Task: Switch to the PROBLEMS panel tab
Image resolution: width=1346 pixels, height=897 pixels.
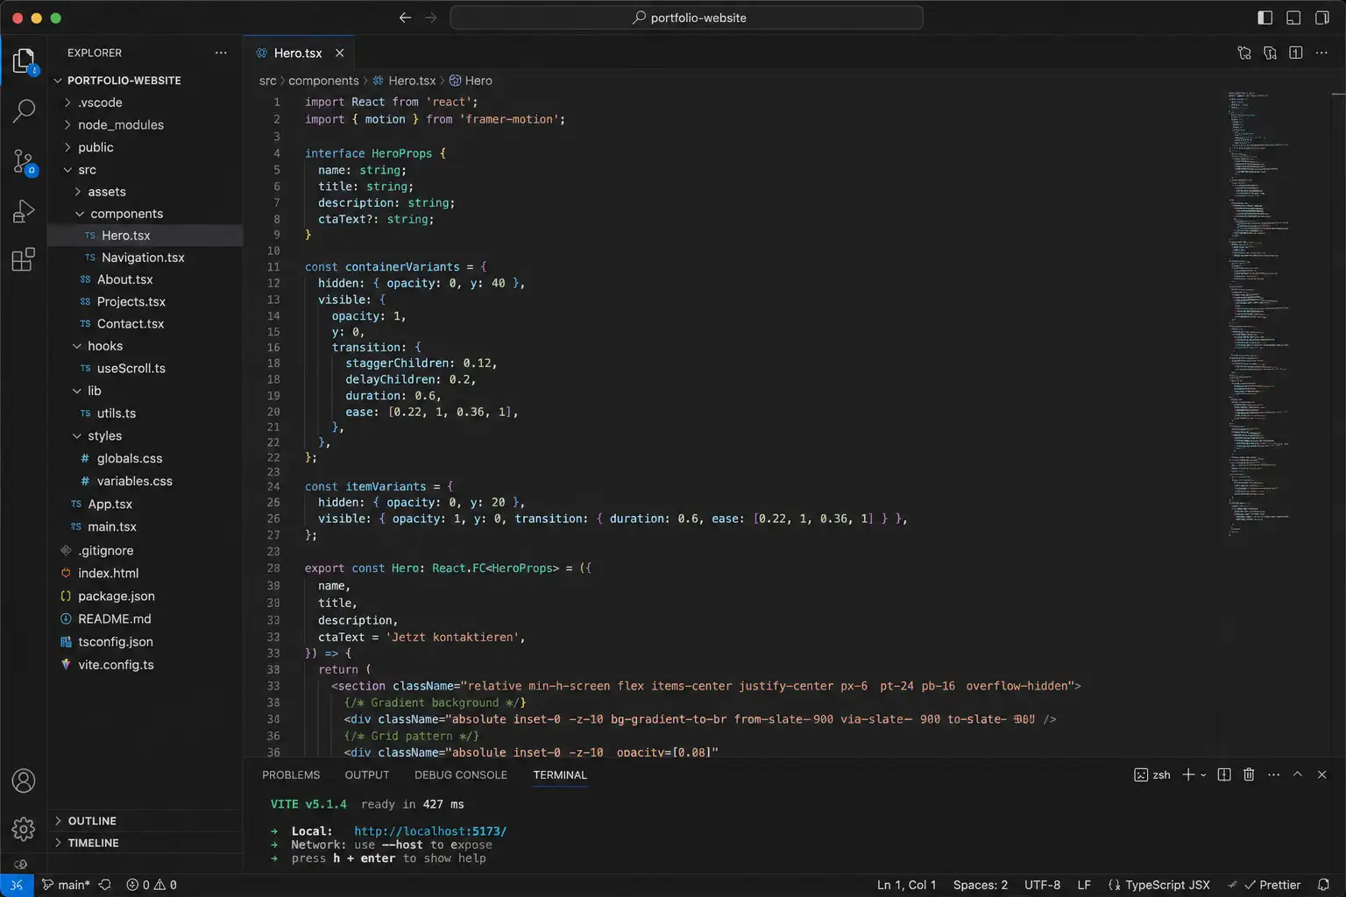Action: [291, 775]
